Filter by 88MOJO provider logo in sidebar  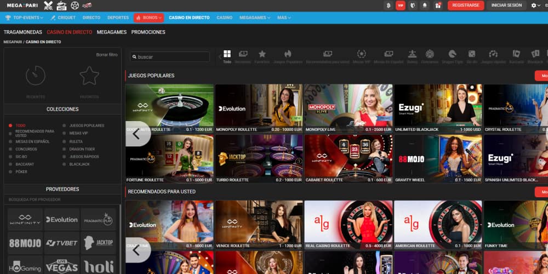[25, 243]
